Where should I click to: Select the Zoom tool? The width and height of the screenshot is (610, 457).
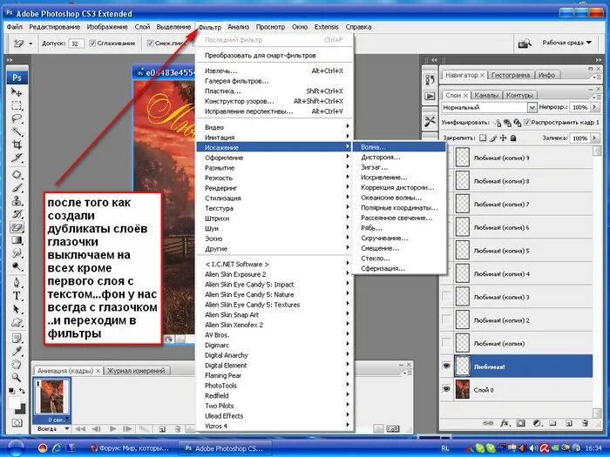tap(17, 377)
